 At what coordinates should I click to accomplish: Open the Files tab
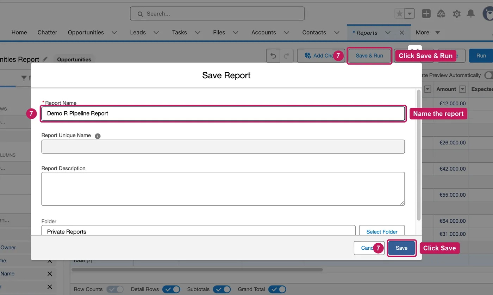click(219, 32)
